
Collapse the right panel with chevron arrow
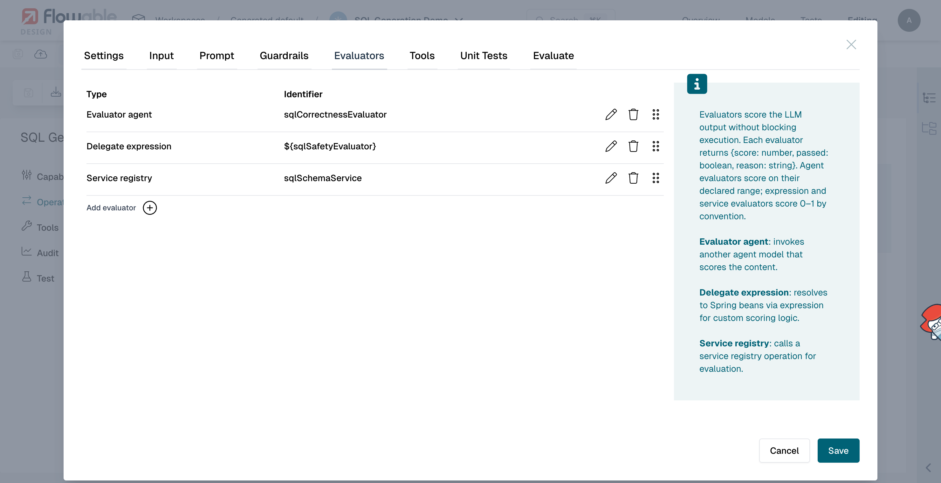click(928, 468)
